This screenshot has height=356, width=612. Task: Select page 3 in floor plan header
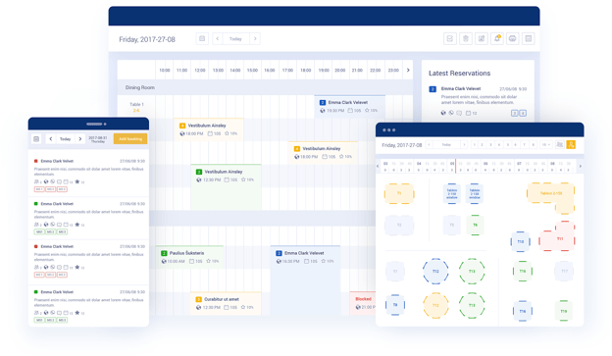tap(490, 145)
